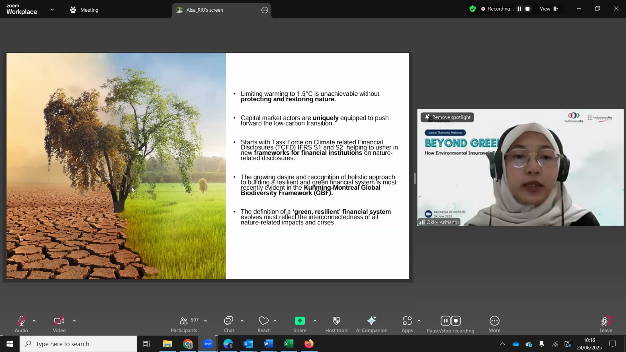
Task: Launch AI Companion sparkle icon
Action: [371, 321]
